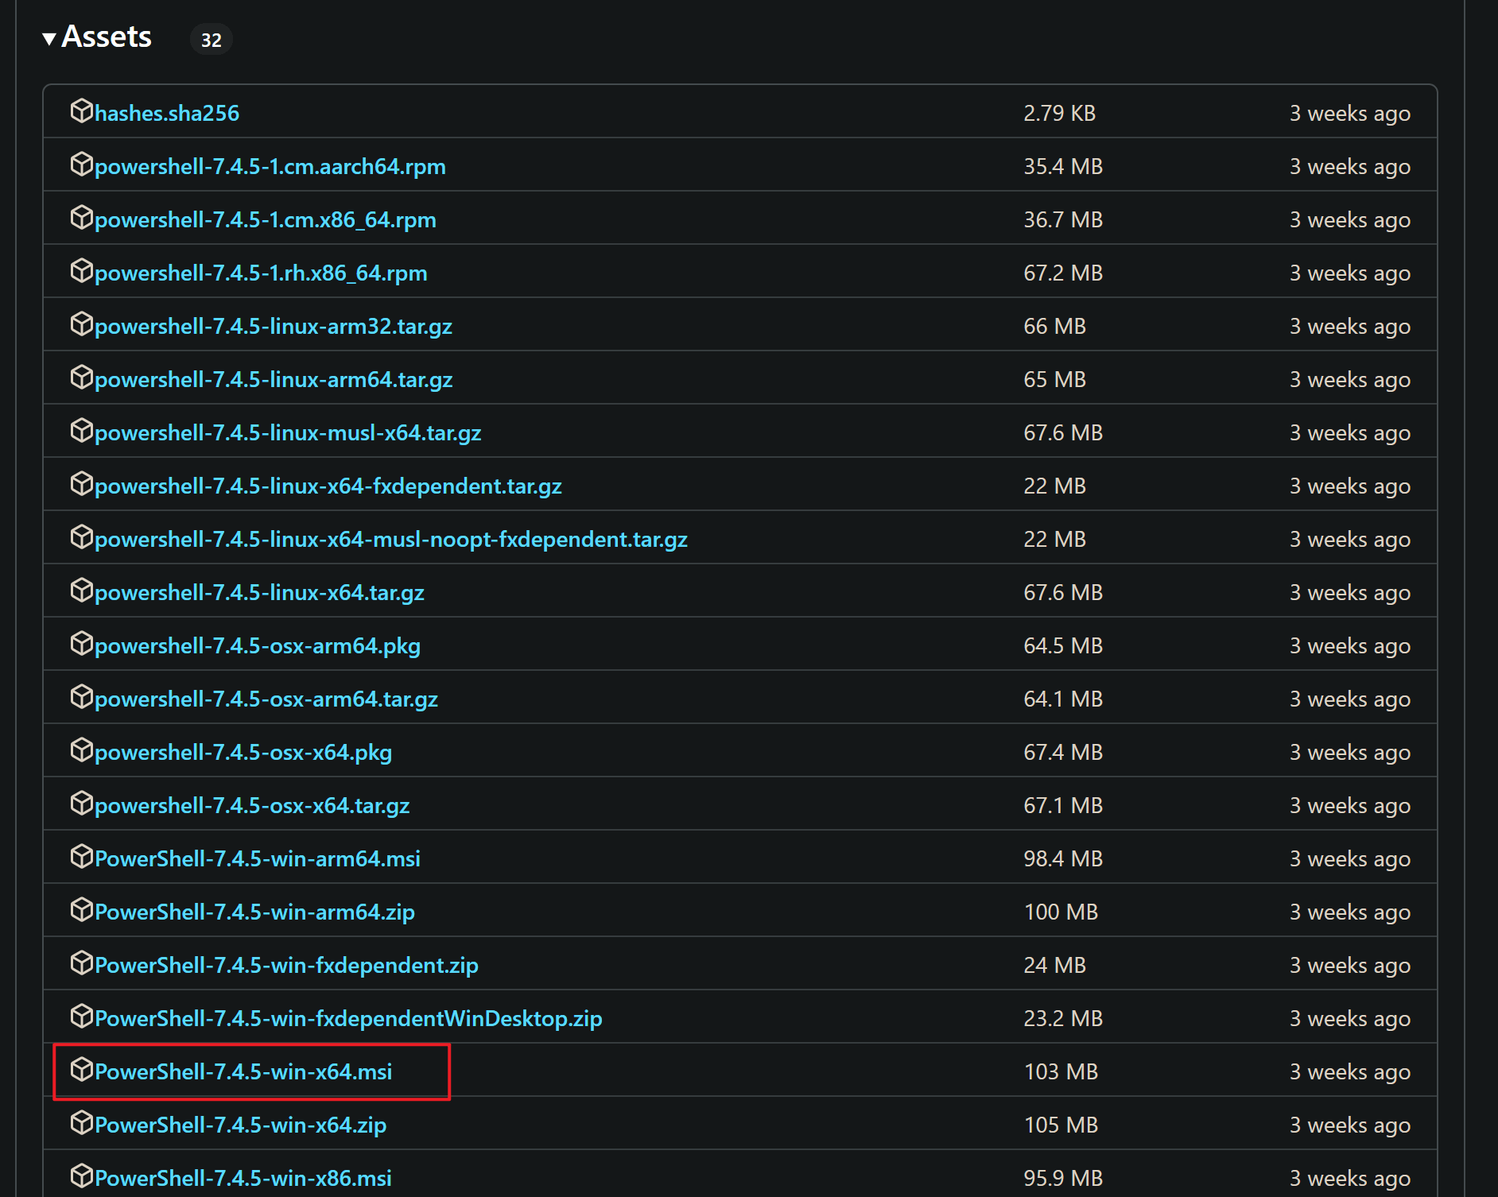Download PowerShell-7.4.5-win-arm64.msi
Viewport: 1498px width, 1197px height.
(x=258, y=858)
